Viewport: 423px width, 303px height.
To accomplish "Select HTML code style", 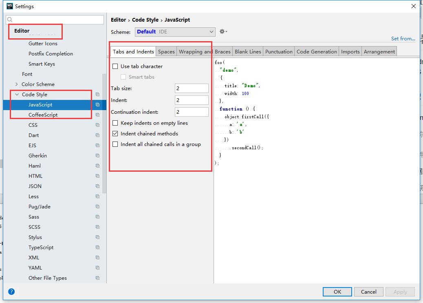I will pyautogui.click(x=35, y=176).
